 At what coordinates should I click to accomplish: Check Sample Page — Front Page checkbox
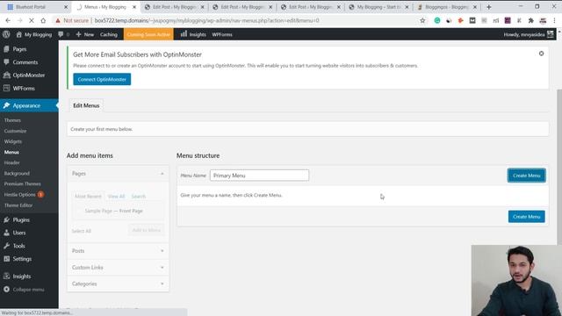(x=79, y=211)
